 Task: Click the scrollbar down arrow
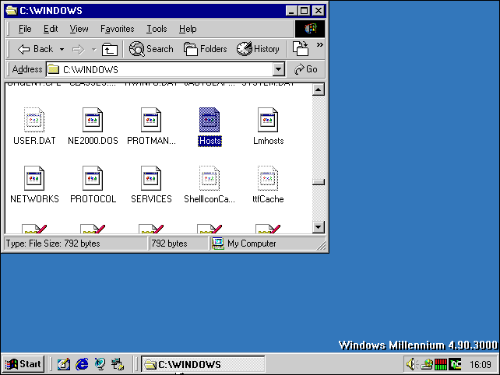[x=318, y=227]
